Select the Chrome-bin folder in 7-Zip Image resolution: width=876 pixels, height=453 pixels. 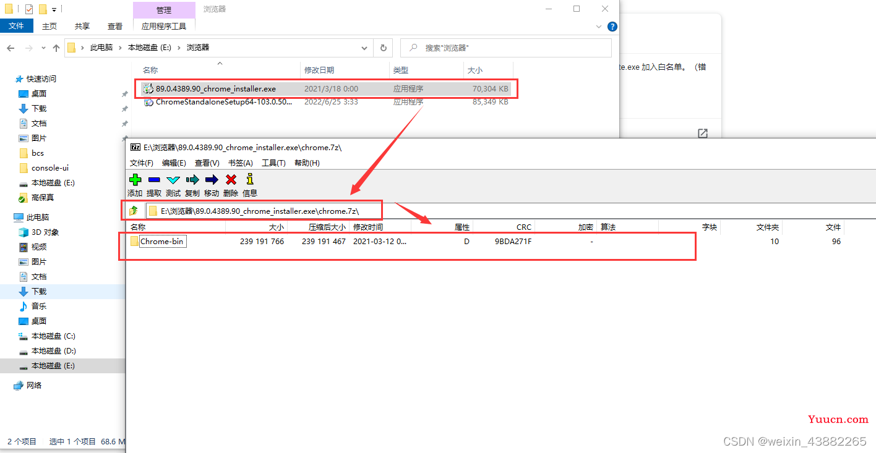tap(161, 242)
